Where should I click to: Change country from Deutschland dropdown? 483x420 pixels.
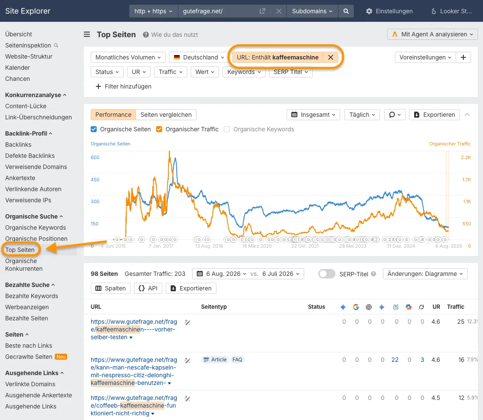click(199, 57)
